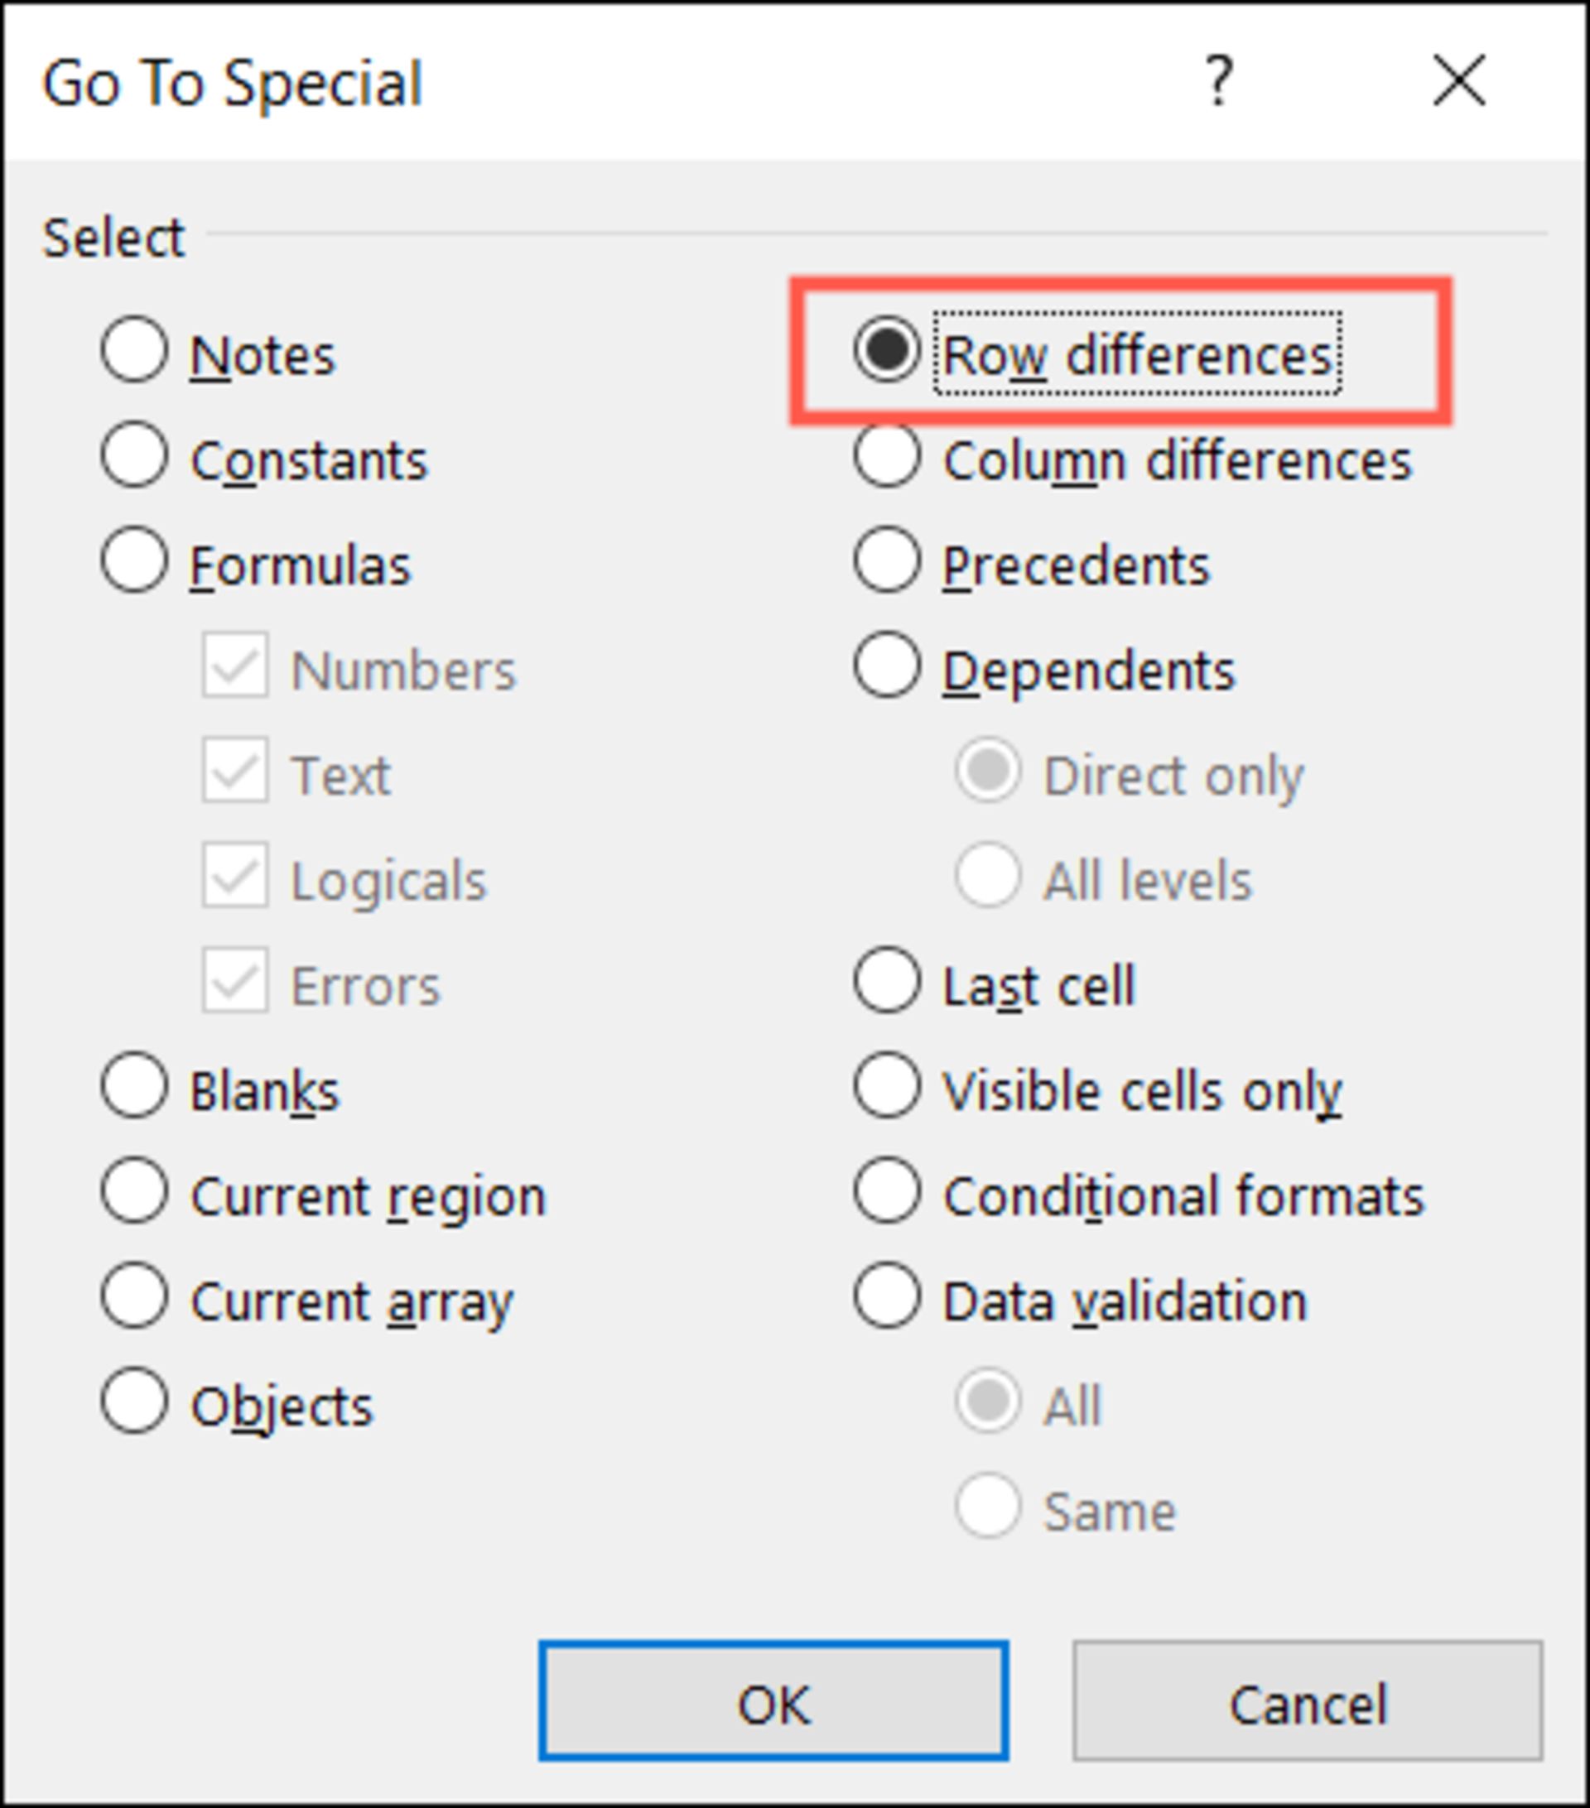The image size is (1590, 1808).
Task: Select the Precedents radio option
Action: pos(888,560)
